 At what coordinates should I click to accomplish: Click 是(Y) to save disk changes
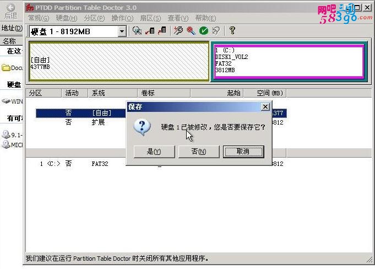(x=154, y=152)
